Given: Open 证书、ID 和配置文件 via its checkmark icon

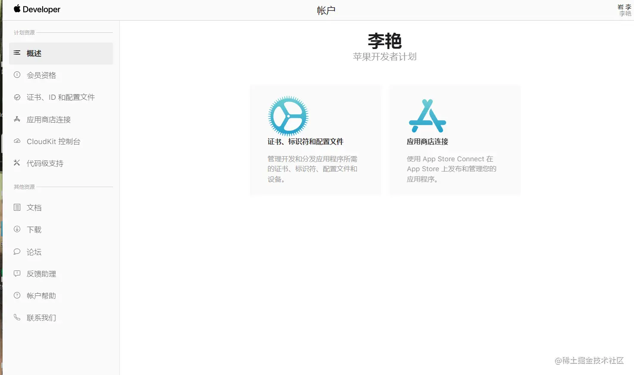Looking at the screenshot, I should pyautogui.click(x=17, y=97).
